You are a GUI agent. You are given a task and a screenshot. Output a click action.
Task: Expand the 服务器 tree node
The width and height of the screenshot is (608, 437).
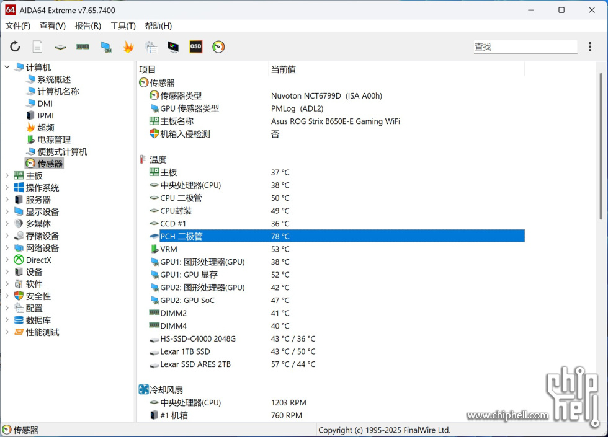pos(7,200)
